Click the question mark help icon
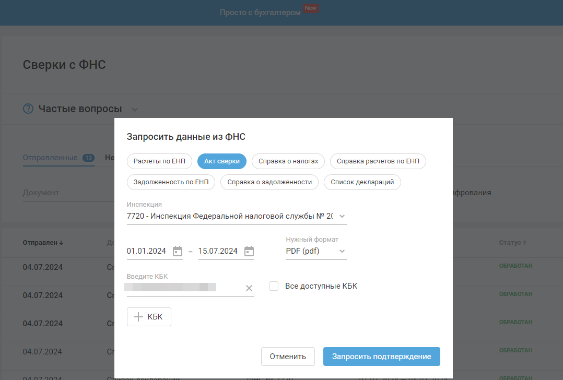 click(x=28, y=109)
